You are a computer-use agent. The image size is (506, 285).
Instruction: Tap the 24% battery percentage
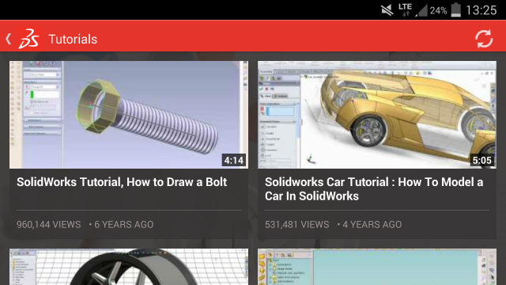tap(438, 10)
